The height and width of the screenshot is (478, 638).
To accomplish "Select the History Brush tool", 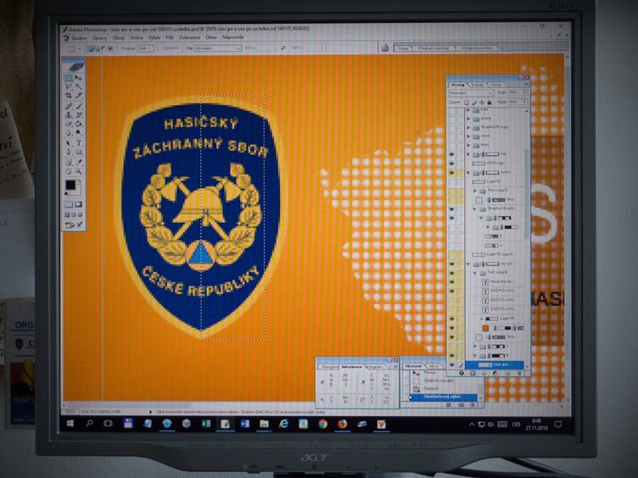I will point(79,115).
